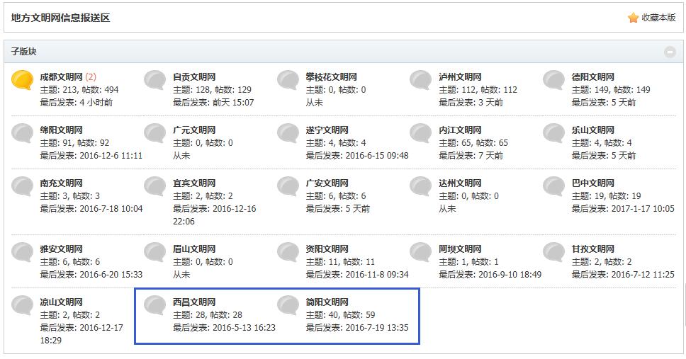Click last post time 2016-11-8 09:34

click(x=377, y=275)
